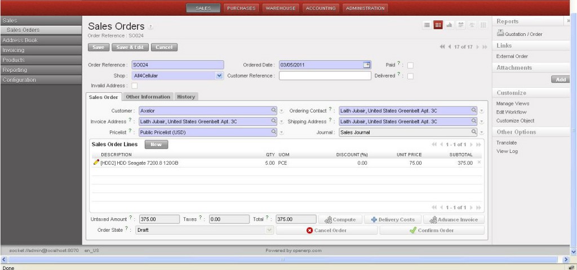Toggle the Delivered checkbox
The image size is (577, 270).
coord(410,76)
